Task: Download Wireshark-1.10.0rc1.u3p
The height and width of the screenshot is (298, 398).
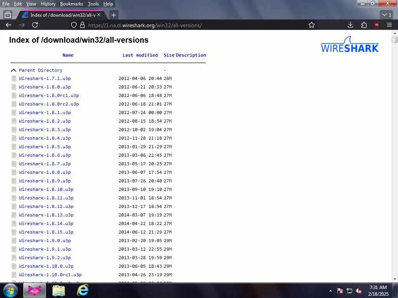Action: (50, 275)
